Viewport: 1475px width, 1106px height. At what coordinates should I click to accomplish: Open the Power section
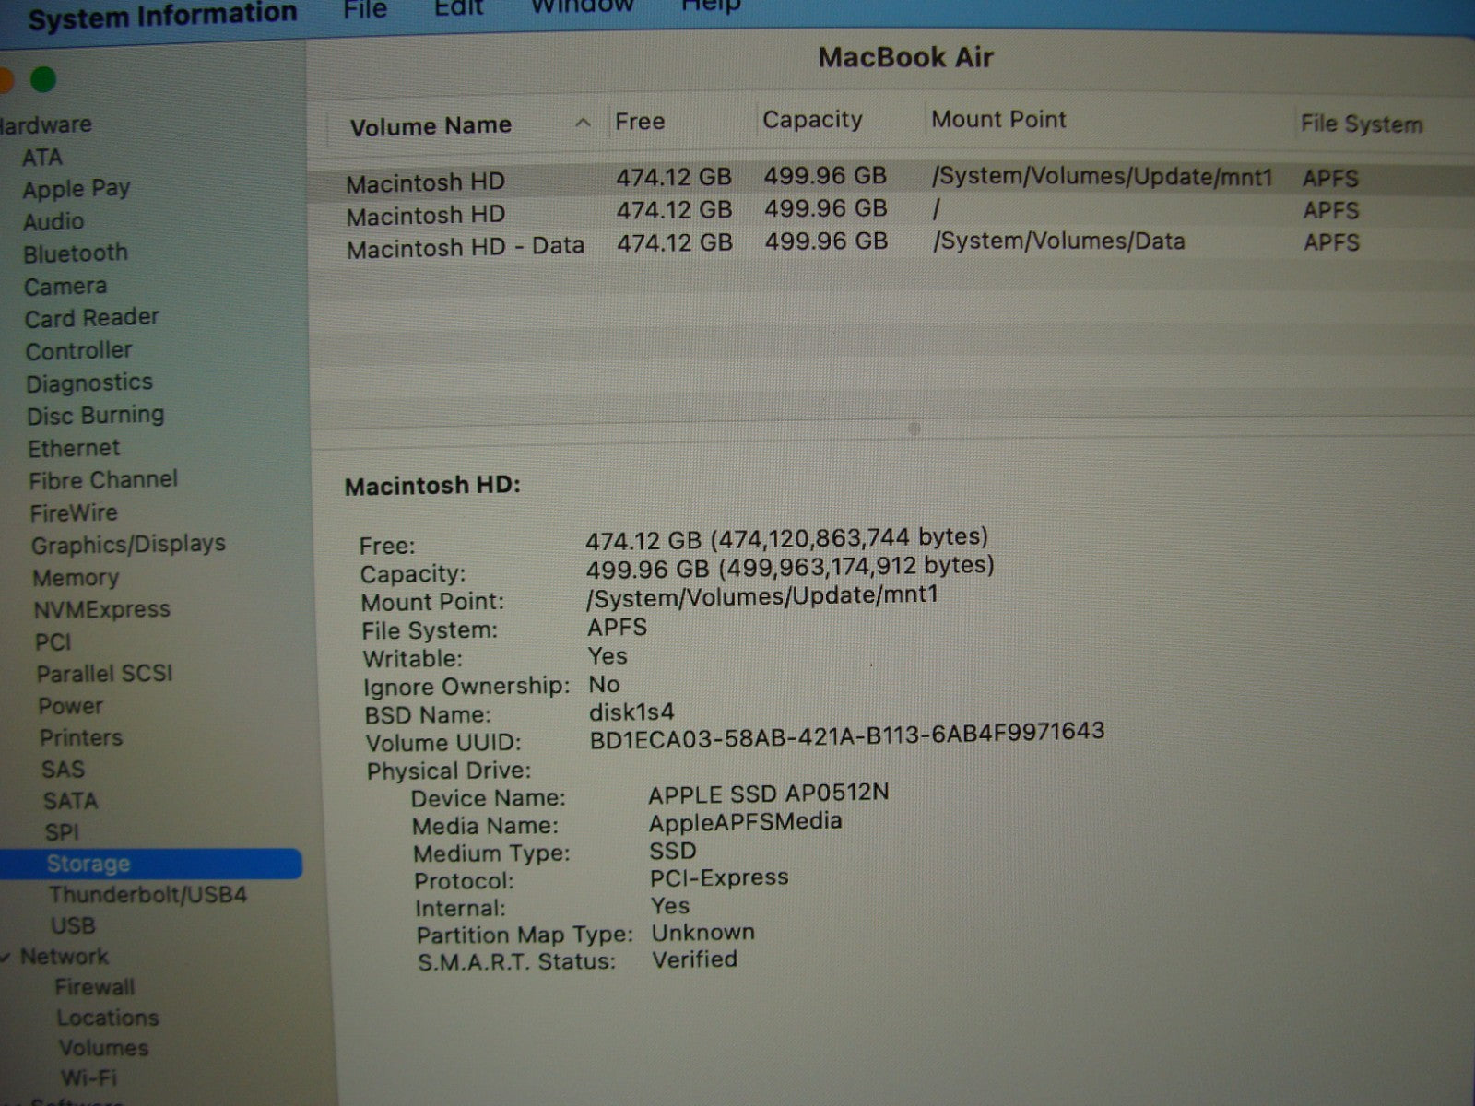pyautogui.click(x=70, y=706)
